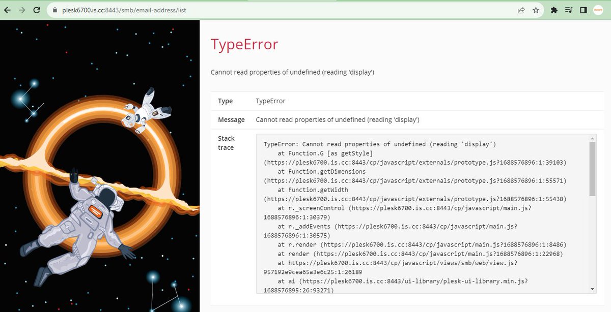View site security lock information
This screenshot has height=312, width=611.
pyautogui.click(x=56, y=10)
